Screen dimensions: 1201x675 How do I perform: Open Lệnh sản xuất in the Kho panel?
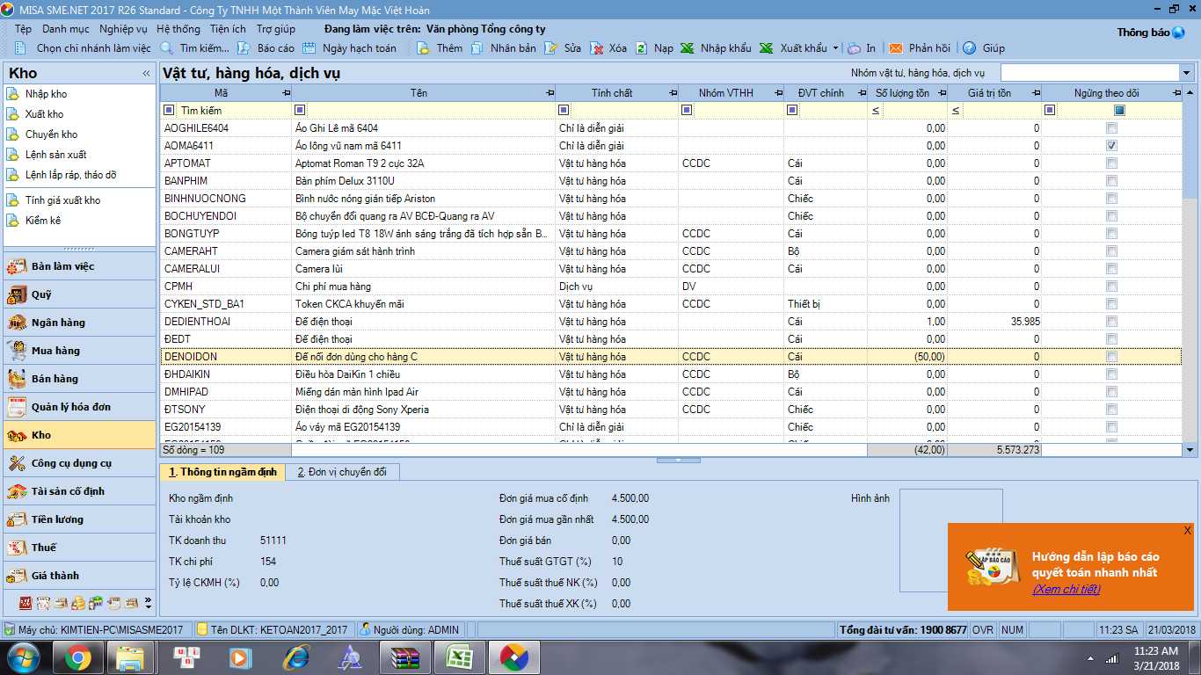pos(55,155)
